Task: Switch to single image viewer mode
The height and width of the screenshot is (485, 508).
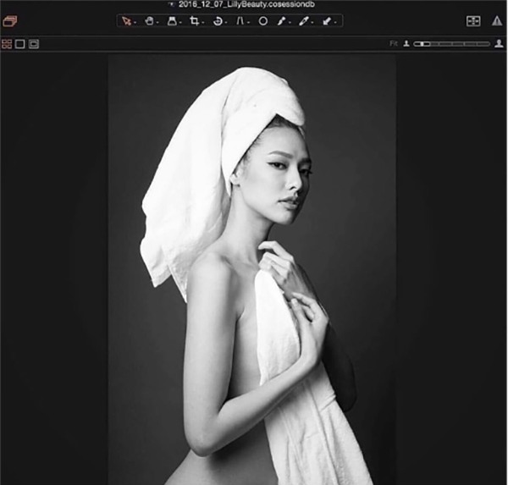Action: tap(20, 43)
